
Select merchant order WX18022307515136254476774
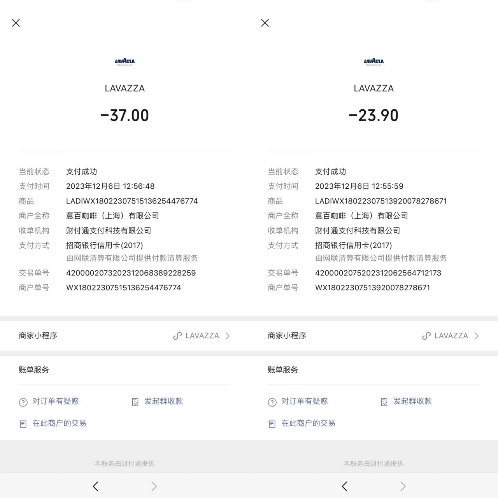(x=124, y=288)
